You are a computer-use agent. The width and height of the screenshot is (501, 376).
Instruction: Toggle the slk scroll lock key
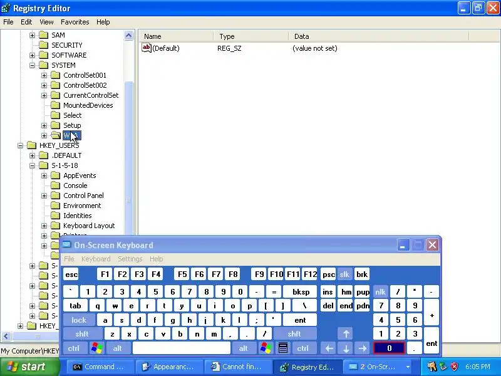pos(345,274)
